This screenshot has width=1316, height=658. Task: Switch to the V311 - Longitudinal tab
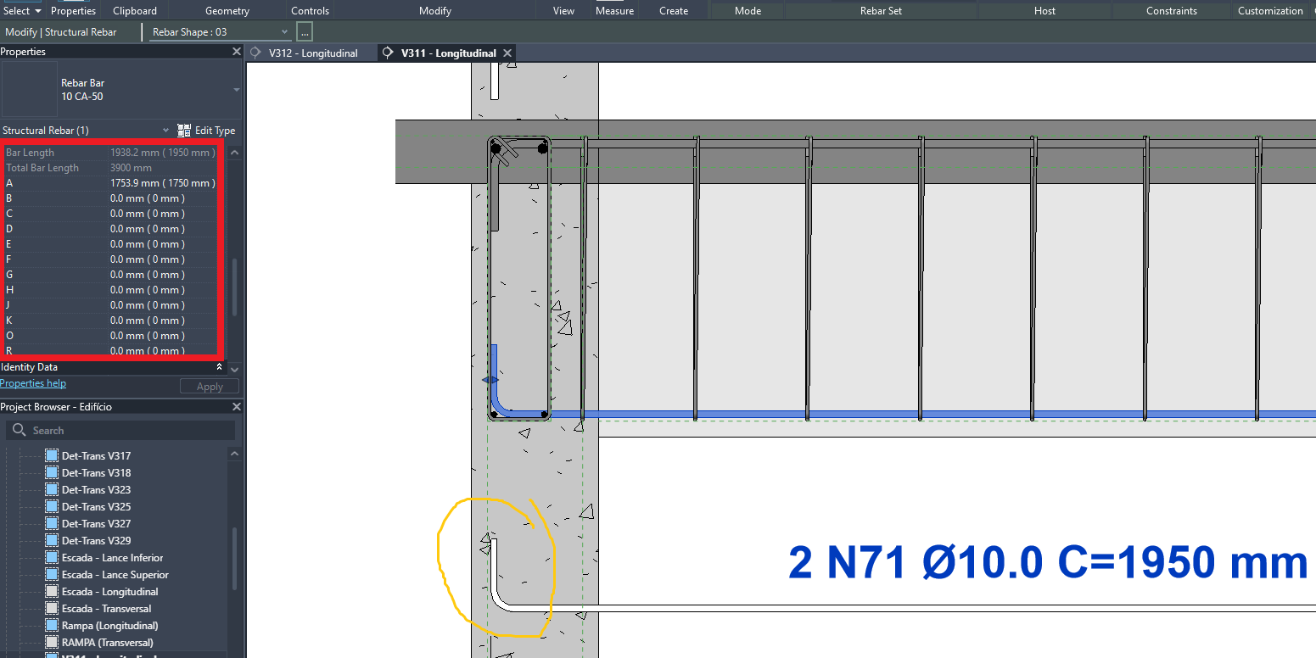pos(450,53)
